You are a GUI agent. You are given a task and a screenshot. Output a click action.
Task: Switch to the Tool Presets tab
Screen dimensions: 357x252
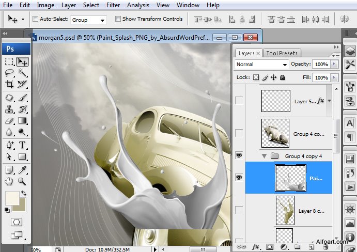[x=282, y=53]
